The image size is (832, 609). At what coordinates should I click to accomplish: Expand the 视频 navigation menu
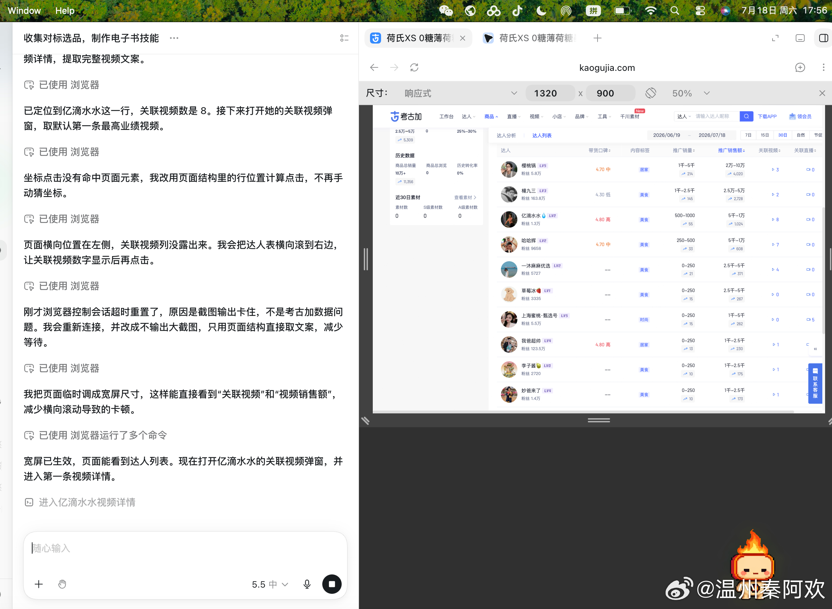[x=536, y=116]
